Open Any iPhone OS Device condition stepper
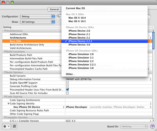This screenshot has width=157, height=131. pos(63,107)
